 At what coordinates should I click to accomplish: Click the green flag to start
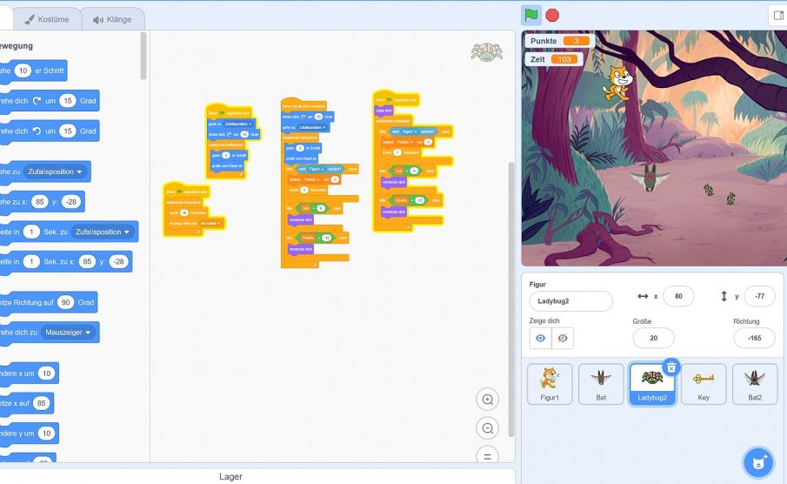click(x=530, y=15)
